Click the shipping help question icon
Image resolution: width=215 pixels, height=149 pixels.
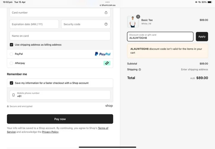pyautogui.click(x=140, y=70)
